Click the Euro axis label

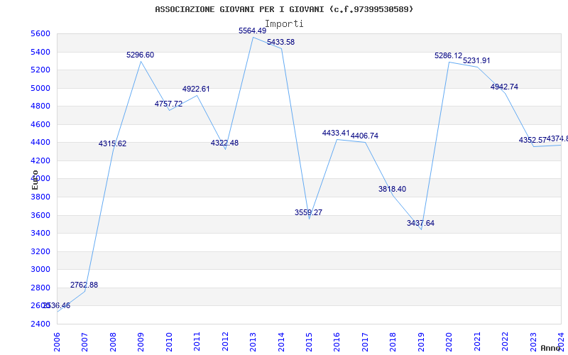pos(35,180)
